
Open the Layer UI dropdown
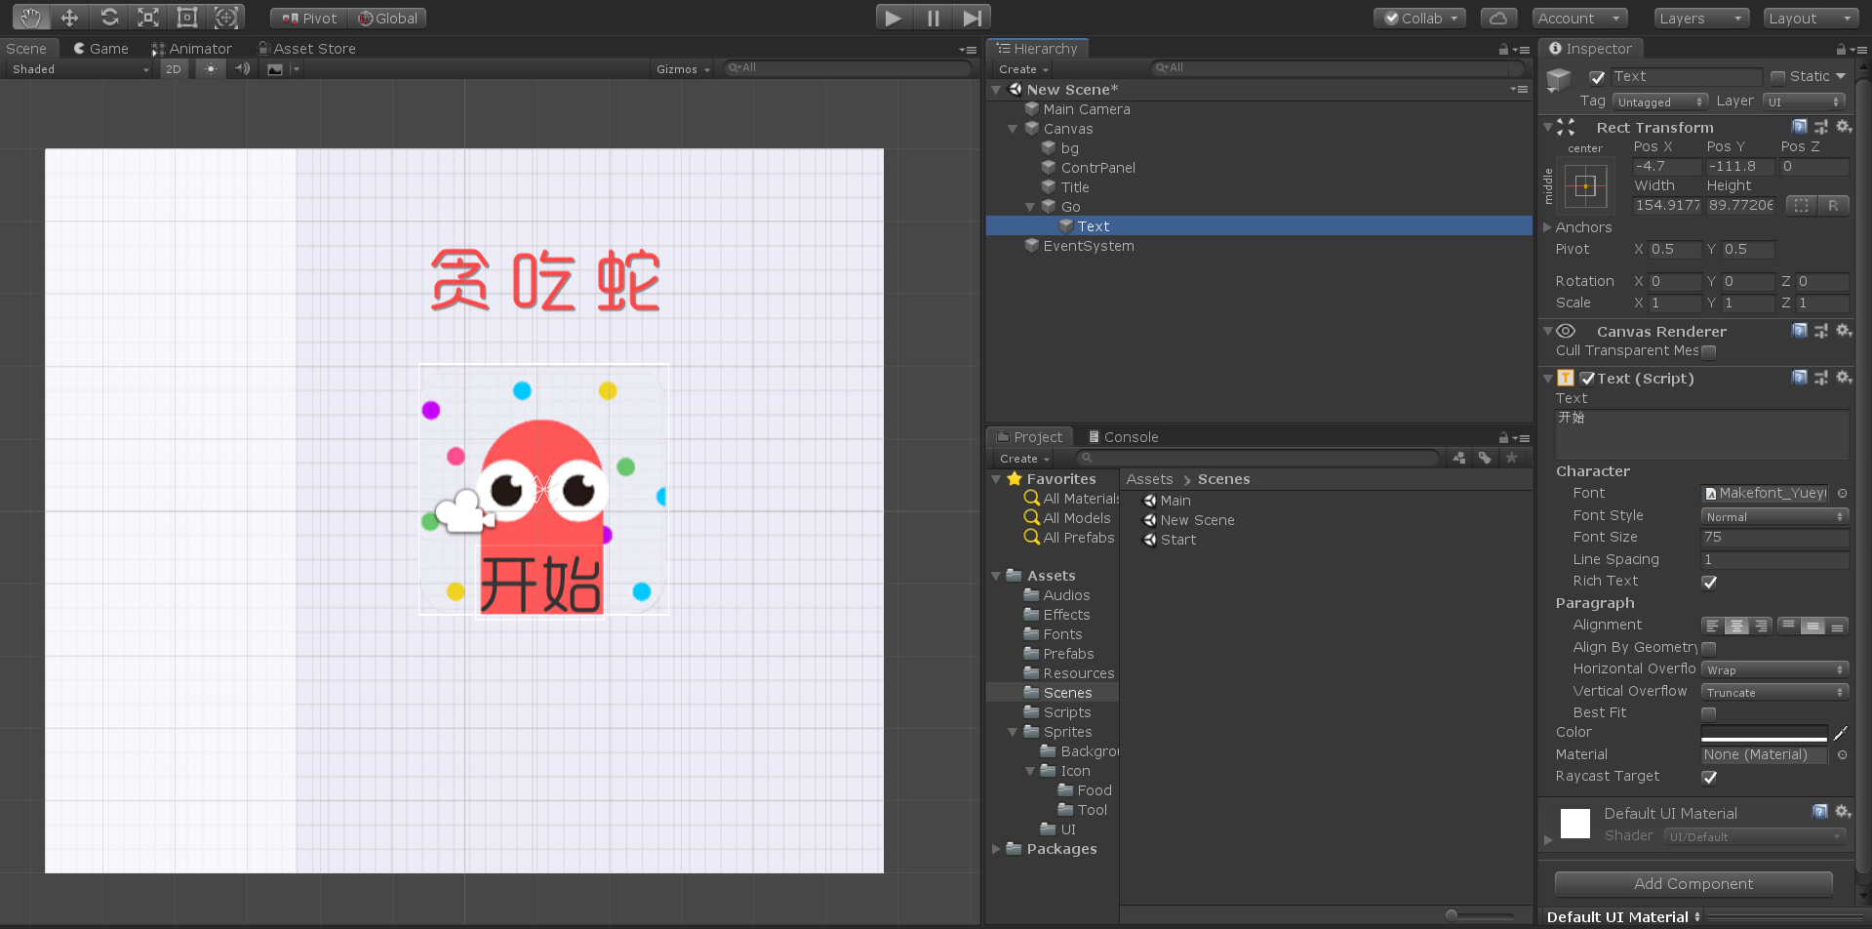coord(1805,101)
